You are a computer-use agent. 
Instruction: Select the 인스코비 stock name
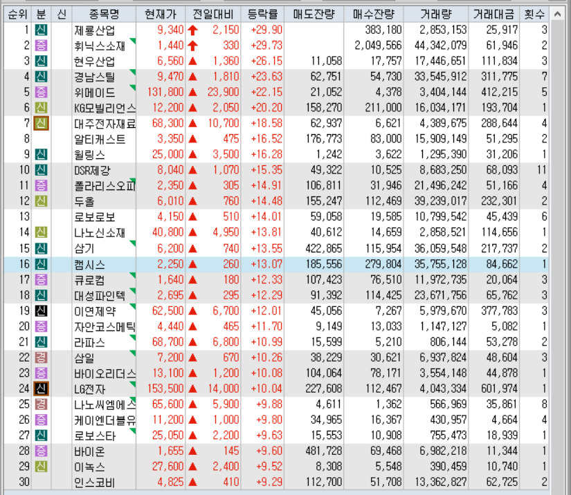point(95,483)
